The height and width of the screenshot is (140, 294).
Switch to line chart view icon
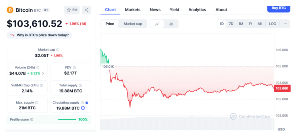[157, 24]
